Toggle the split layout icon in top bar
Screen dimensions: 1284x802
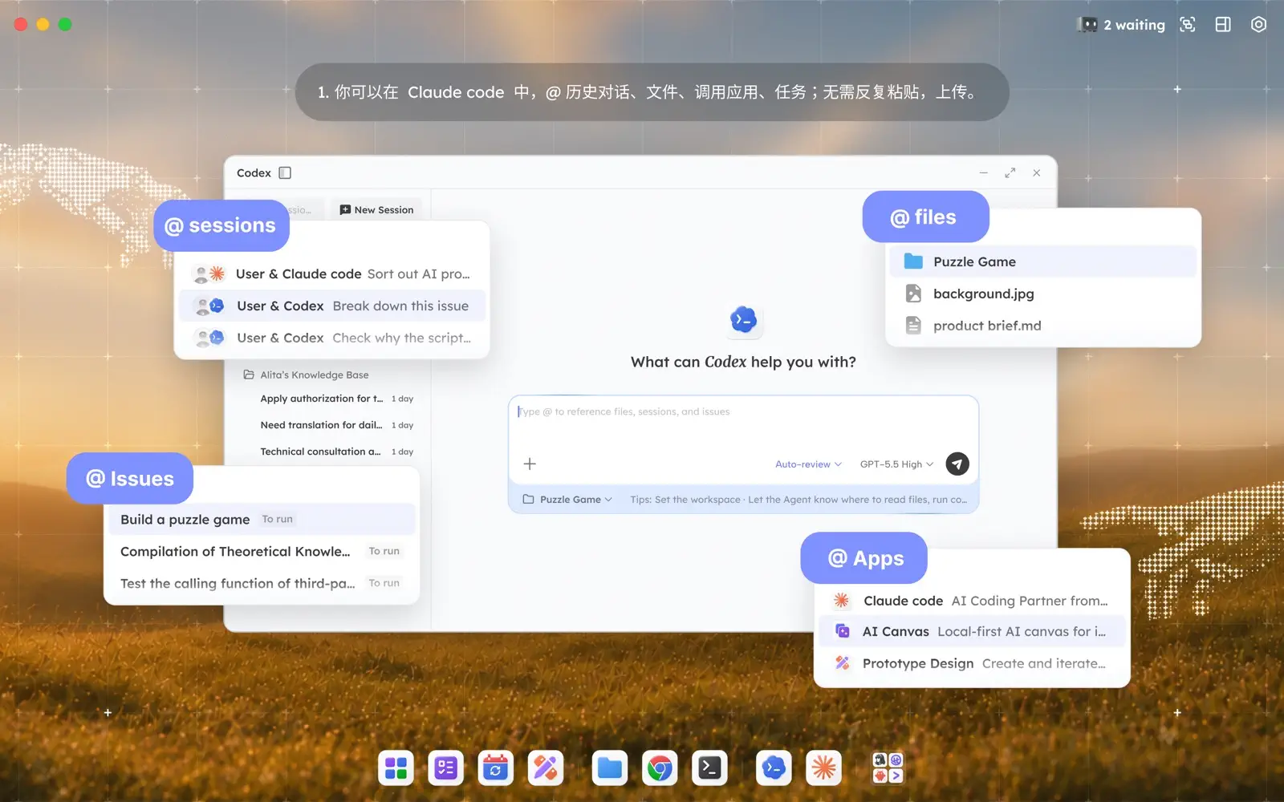tap(1223, 25)
